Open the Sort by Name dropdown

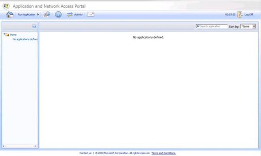point(248,26)
